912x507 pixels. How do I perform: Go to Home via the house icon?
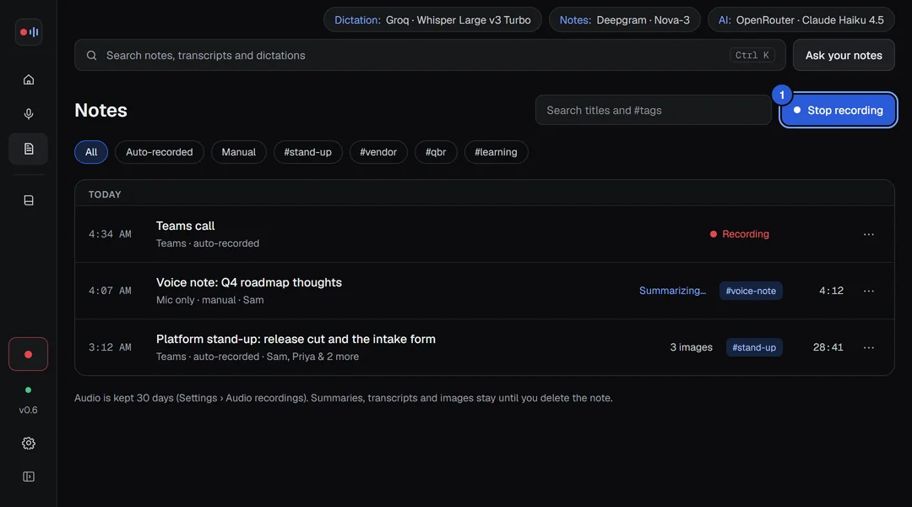tap(29, 79)
